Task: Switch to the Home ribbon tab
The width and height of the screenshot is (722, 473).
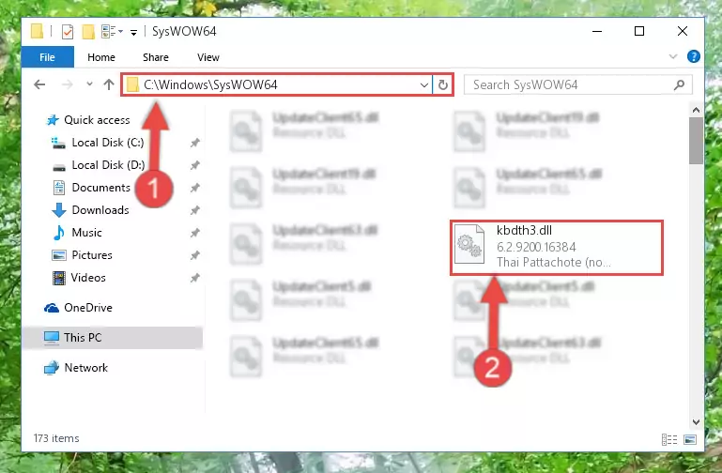Action: pyautogui.click(x=101, y=57)
